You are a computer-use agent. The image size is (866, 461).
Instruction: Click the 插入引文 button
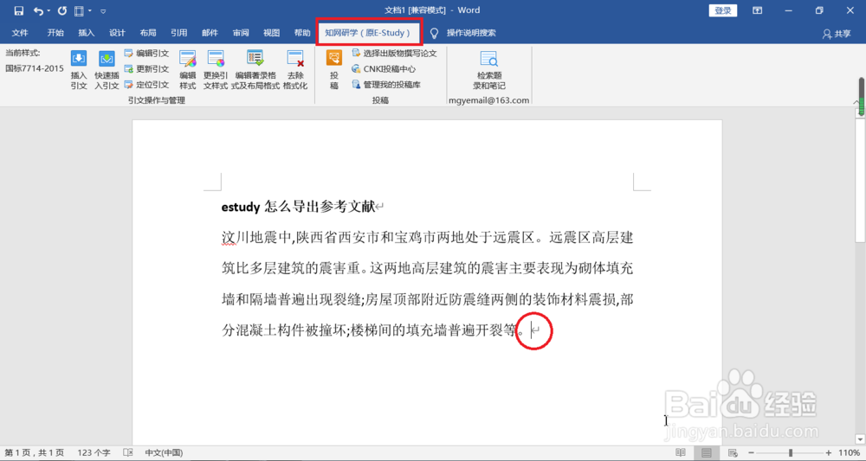pos(79,70)
